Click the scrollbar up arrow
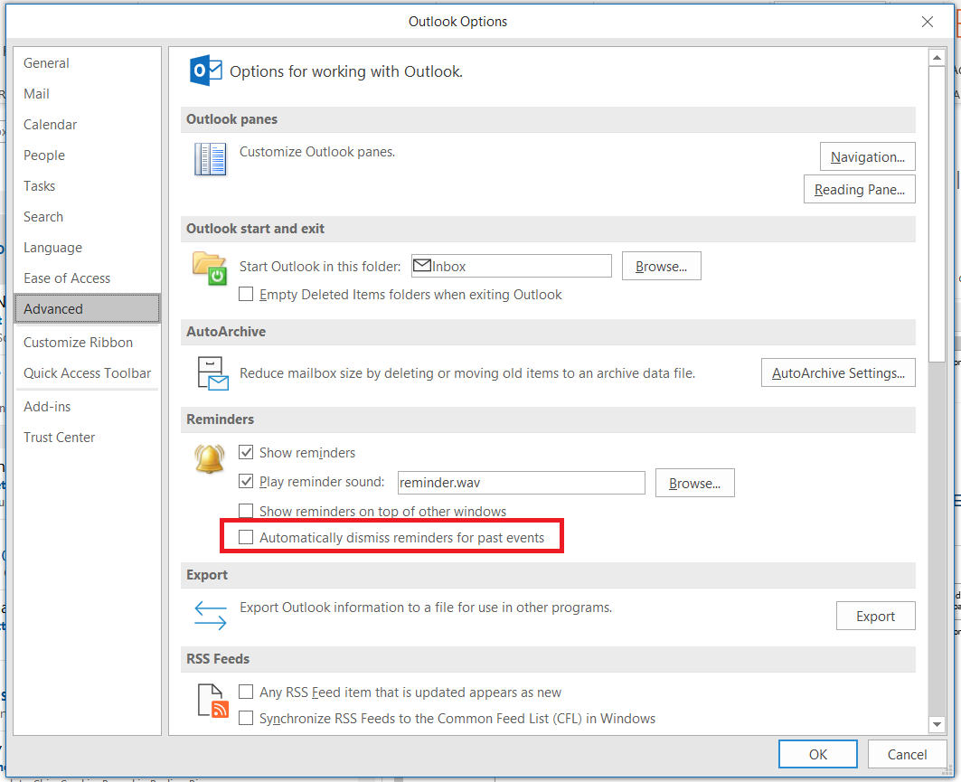 [937, 58]
